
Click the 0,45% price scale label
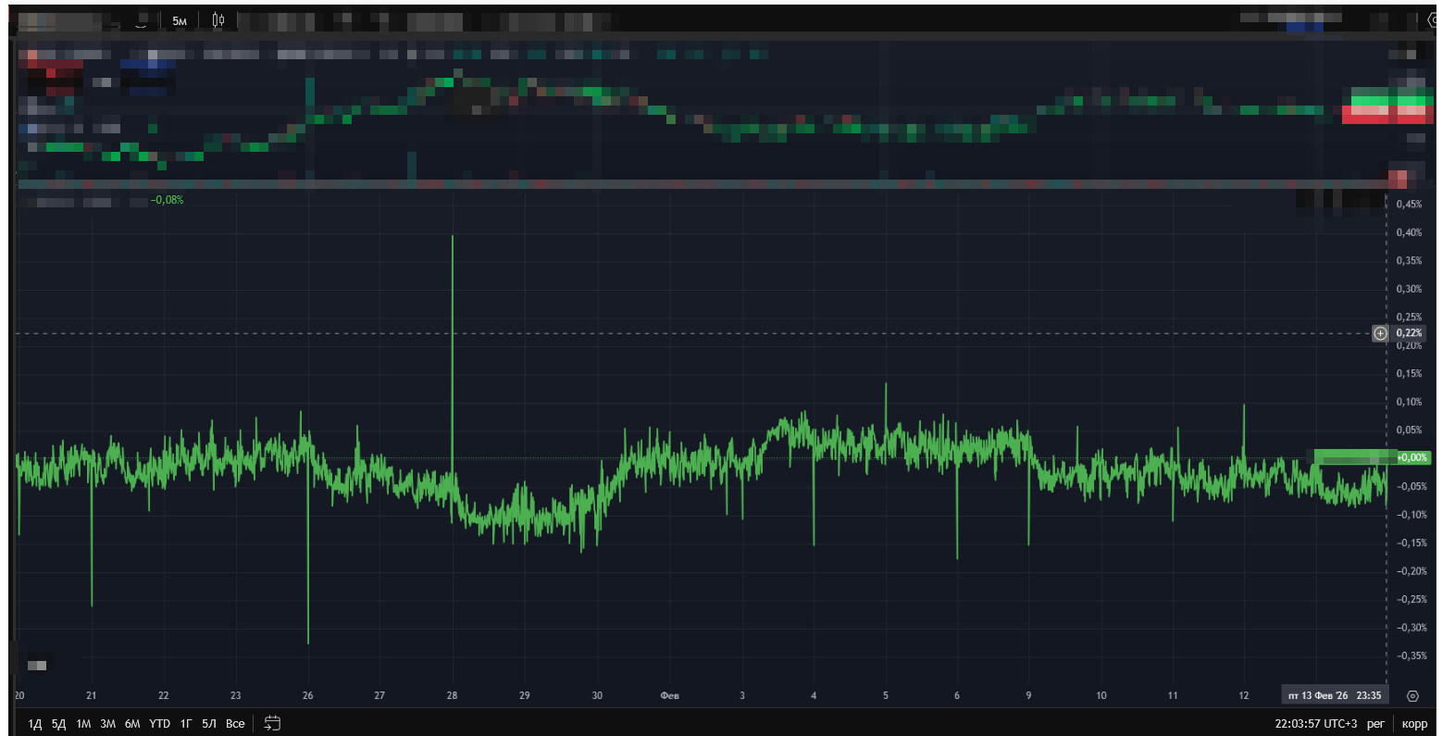coord(1409,205)
